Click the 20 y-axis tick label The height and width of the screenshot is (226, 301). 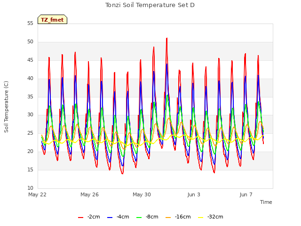[x=30, y=152]
